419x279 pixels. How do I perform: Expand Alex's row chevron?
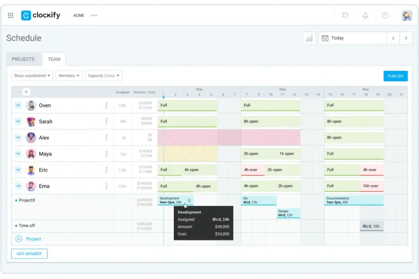[18, 137]
